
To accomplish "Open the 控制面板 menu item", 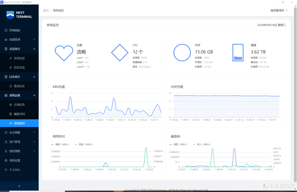I will click(19, 30).
